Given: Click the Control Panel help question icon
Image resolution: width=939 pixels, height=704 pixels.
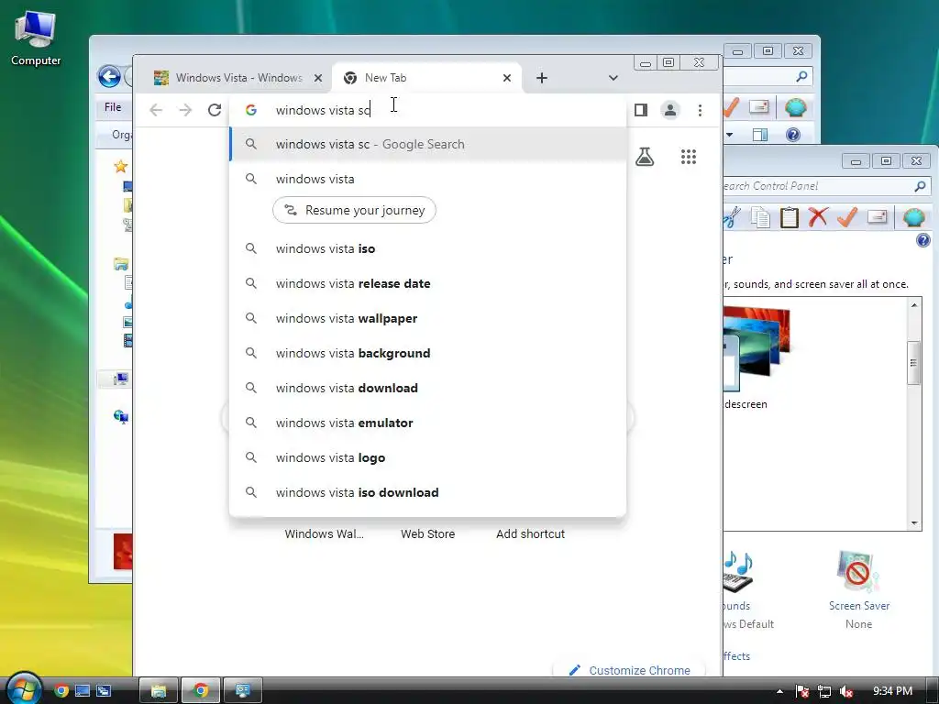Looking at the screenshot, I should (x=923, y=240).
